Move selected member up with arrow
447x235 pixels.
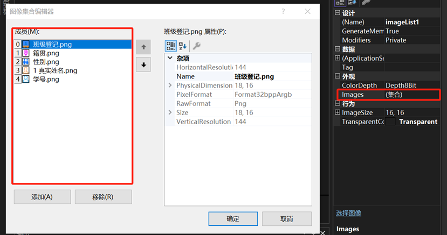click(143, 47)
